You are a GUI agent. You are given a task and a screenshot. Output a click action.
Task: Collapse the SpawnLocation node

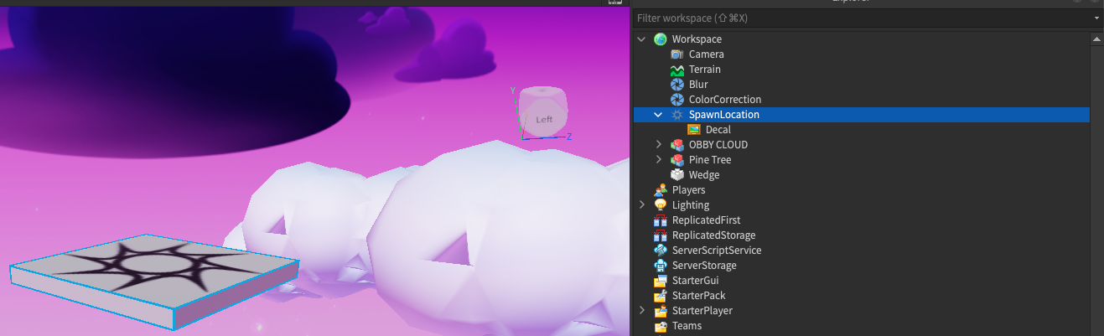click(x=659, y=115)
